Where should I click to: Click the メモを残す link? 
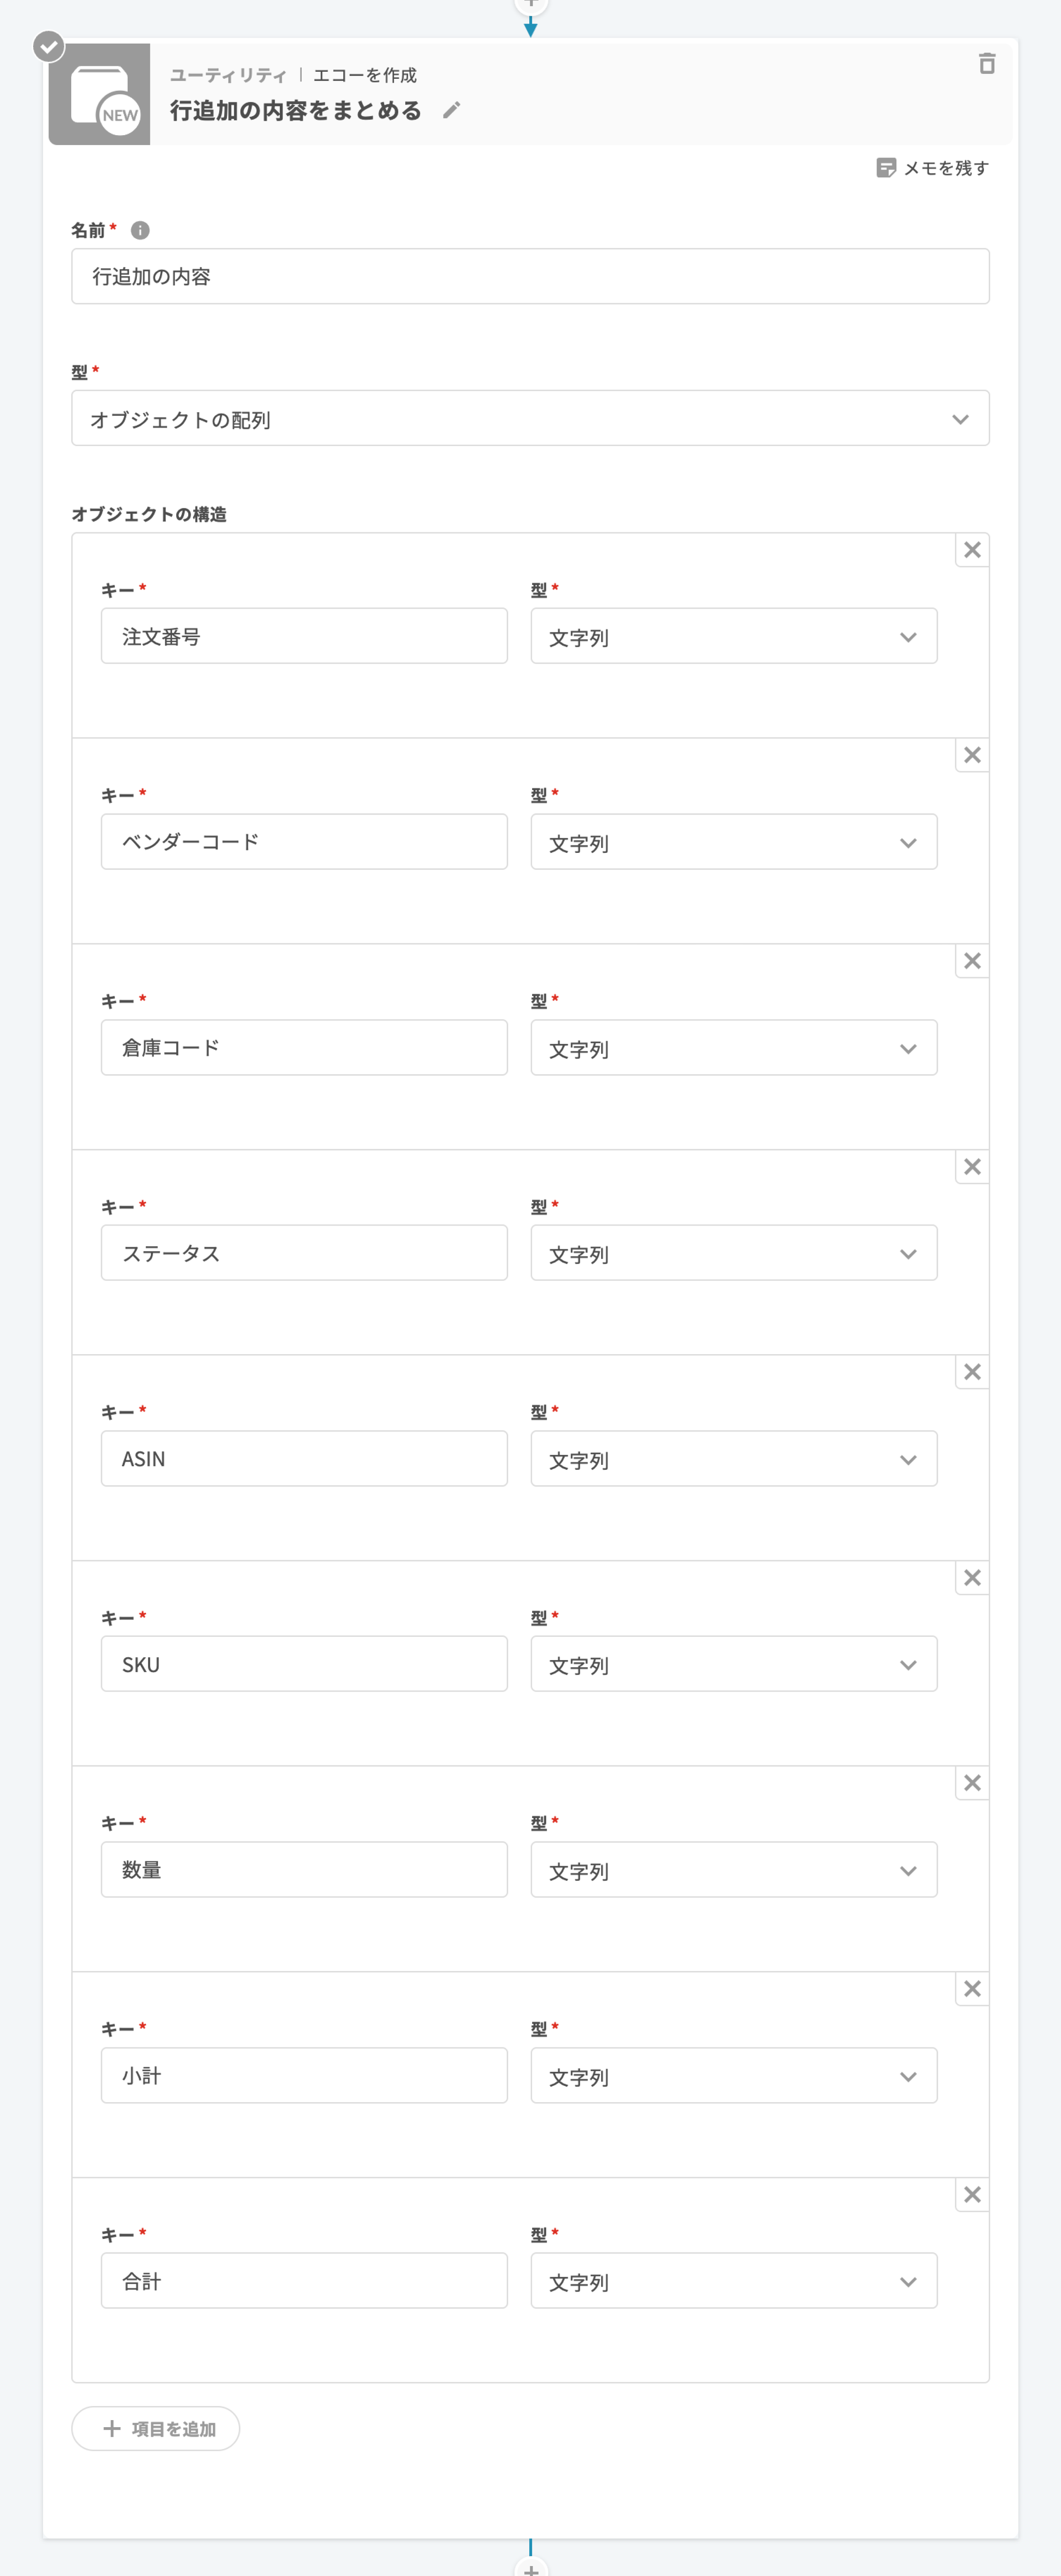pos(945,168)
